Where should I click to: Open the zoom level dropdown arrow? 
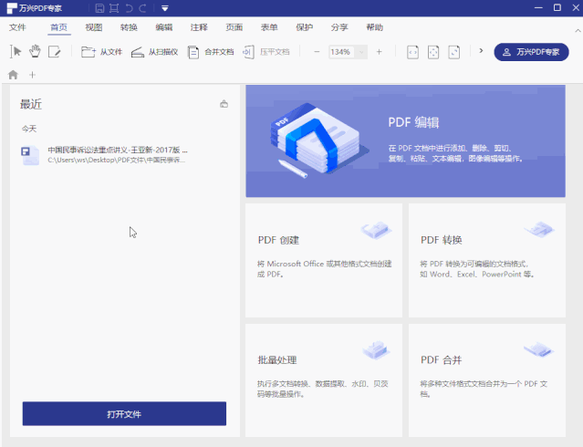tap(361, 52)
